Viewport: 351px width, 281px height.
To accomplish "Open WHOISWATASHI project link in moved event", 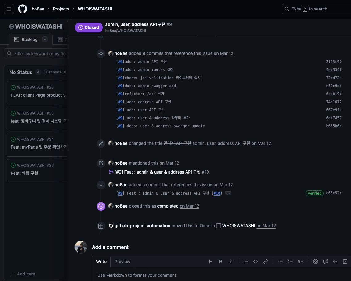I will point(238,226).
